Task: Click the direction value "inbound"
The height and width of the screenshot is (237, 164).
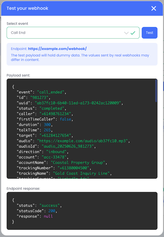Action: (56, 152)
